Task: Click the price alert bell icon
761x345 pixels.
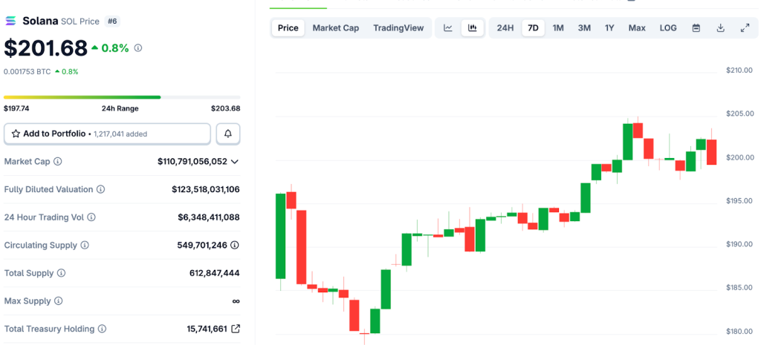Action: pos(228,134)
